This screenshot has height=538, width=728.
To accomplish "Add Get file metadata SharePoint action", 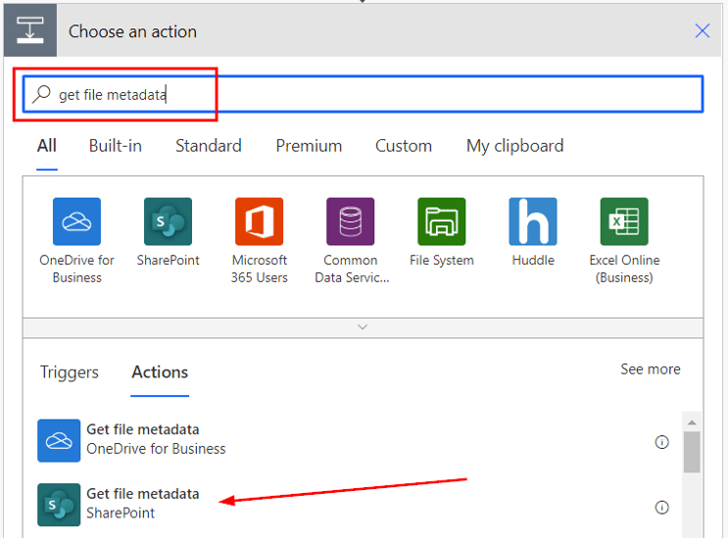I will click(x=353, y=505).
